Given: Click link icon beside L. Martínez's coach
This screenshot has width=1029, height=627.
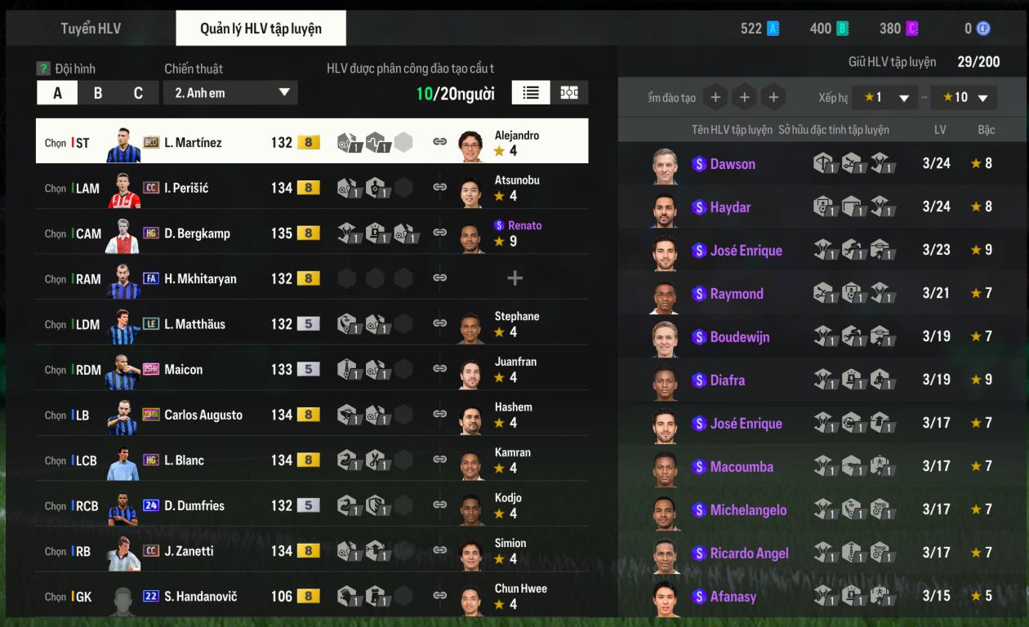Looking at the screenshot, I should tap(439, 142).
